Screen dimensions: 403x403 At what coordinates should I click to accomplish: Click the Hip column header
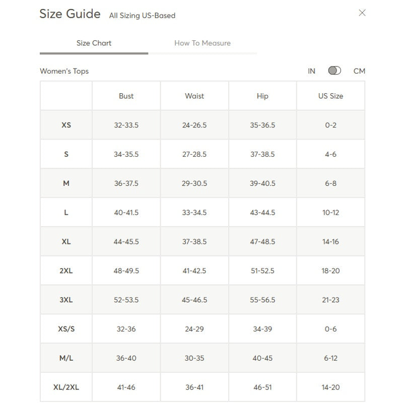pos(262,96)
